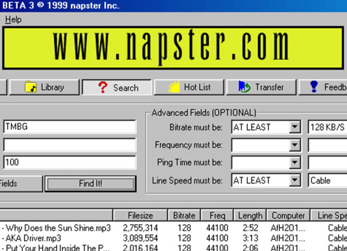Viewport: 347px width, 251px height.
Task: Click the length 2:52 cell
Action: coord(250,228)
